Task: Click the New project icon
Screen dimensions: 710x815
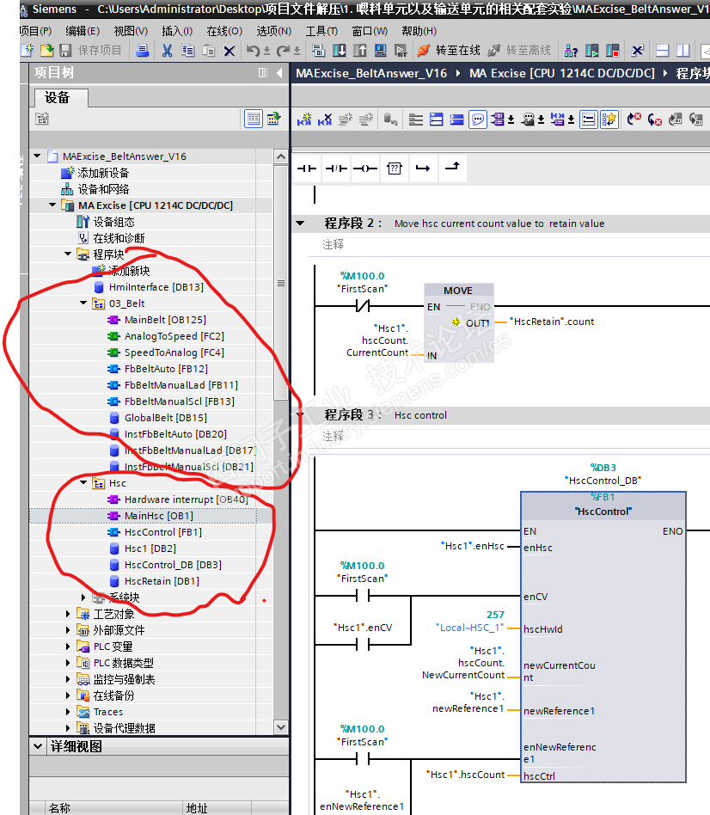Action: (28, 51)
